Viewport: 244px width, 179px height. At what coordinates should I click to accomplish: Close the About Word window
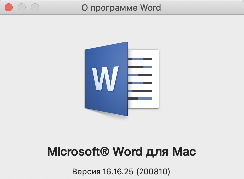pyautogui.click(x=9, y=7)
